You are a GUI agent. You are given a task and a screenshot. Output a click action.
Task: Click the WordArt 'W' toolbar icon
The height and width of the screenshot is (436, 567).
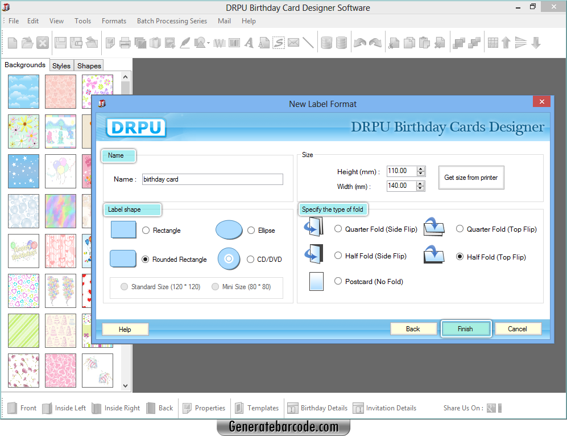220,43
